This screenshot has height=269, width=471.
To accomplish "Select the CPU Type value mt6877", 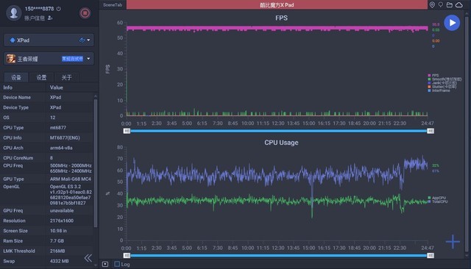I will click(58, 127).
